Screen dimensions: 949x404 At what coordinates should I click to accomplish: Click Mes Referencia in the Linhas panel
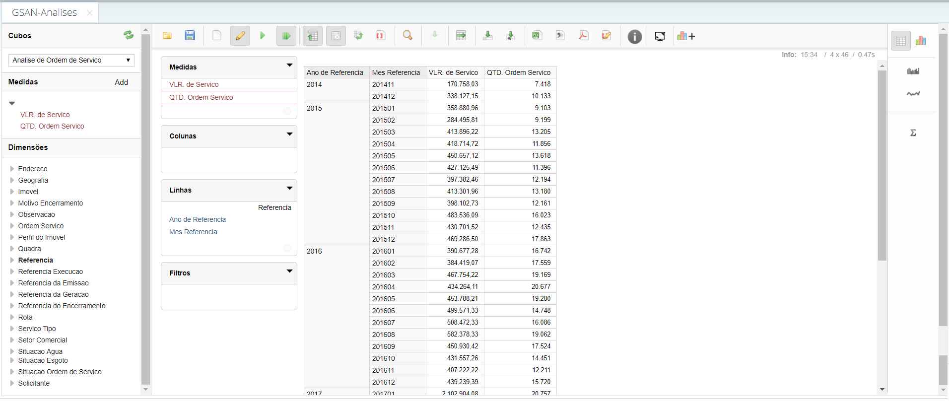pos(193,232)
